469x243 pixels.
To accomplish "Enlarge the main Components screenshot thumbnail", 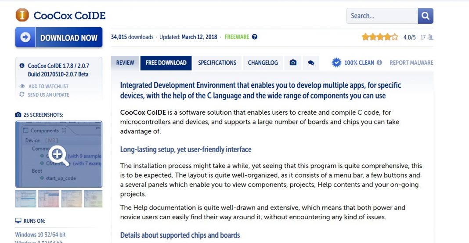I will (58, 154).
